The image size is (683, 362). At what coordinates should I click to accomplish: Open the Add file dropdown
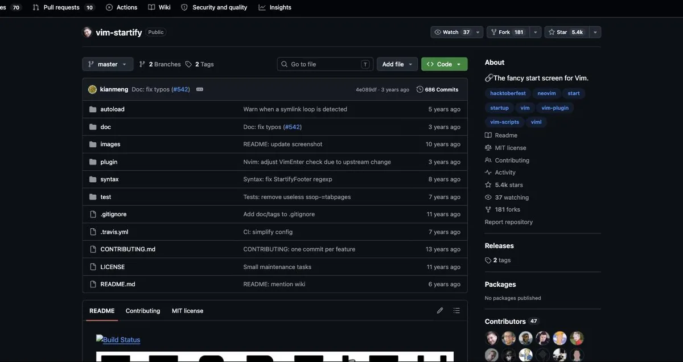(x=397, y=64)
